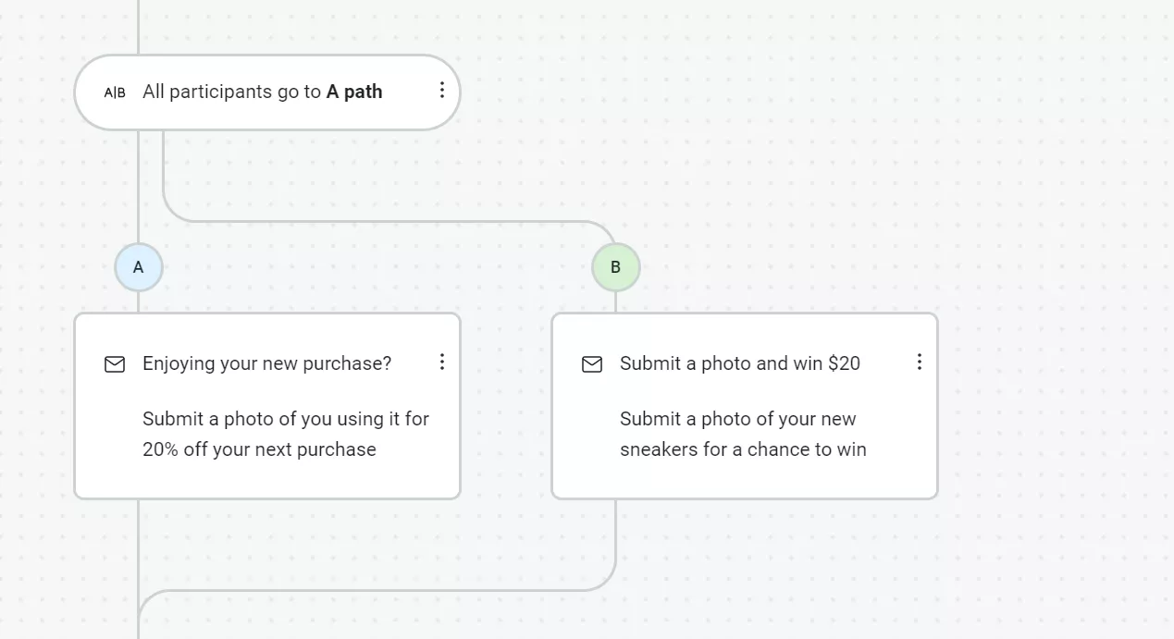This screenshot has height=639, width=1174.
Task: Select the "sneakers for a chance to win" preview text
Action: [x=743, y=449]
